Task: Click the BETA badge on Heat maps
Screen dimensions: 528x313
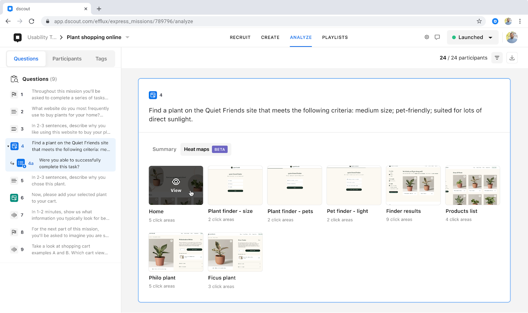Action: click(220, 149)
